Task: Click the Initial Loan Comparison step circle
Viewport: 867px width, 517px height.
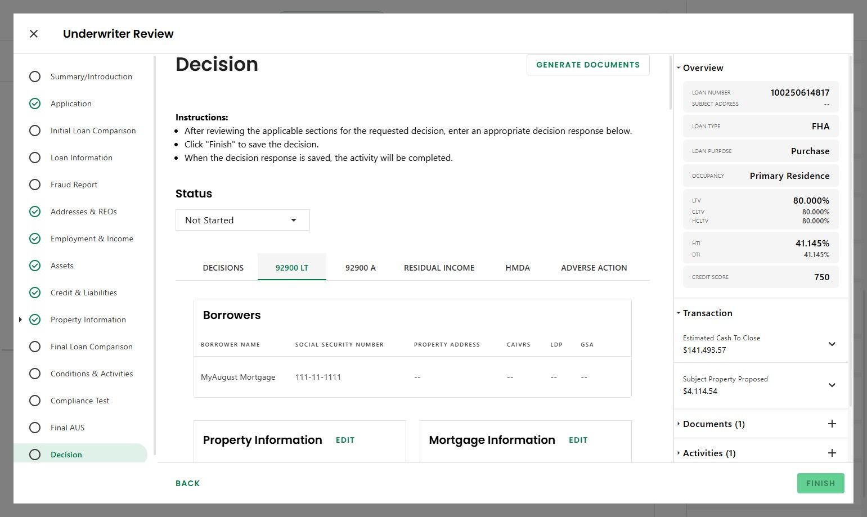Action: pos(35,131)
